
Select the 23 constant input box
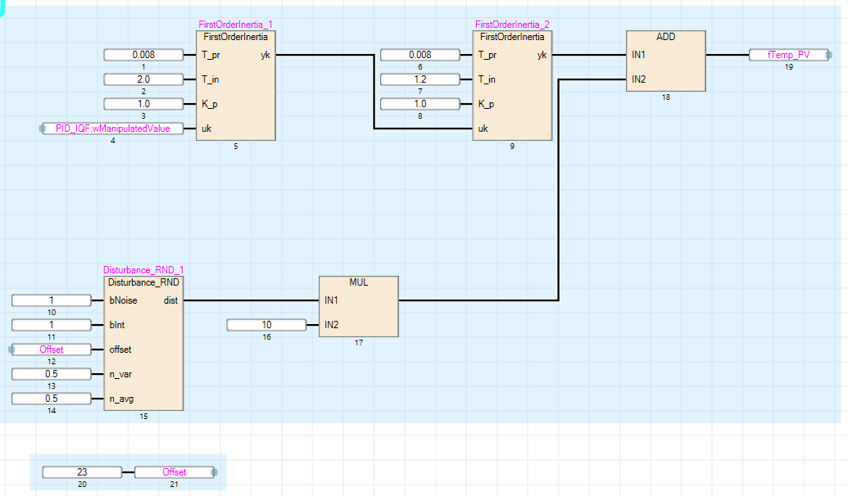81,472
